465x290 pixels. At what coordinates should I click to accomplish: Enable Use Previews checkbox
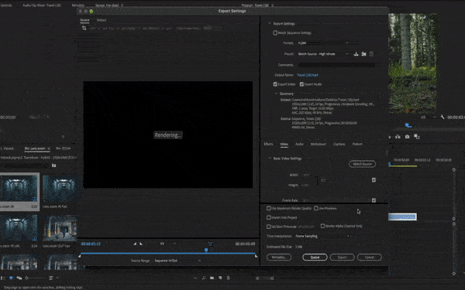316,208
